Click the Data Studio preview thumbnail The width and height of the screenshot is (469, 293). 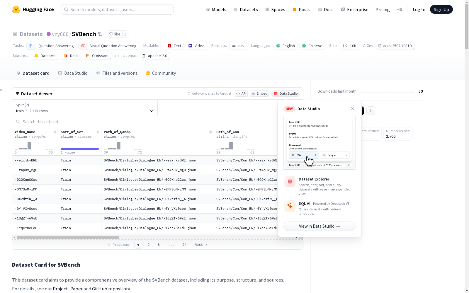click(320, 143)
